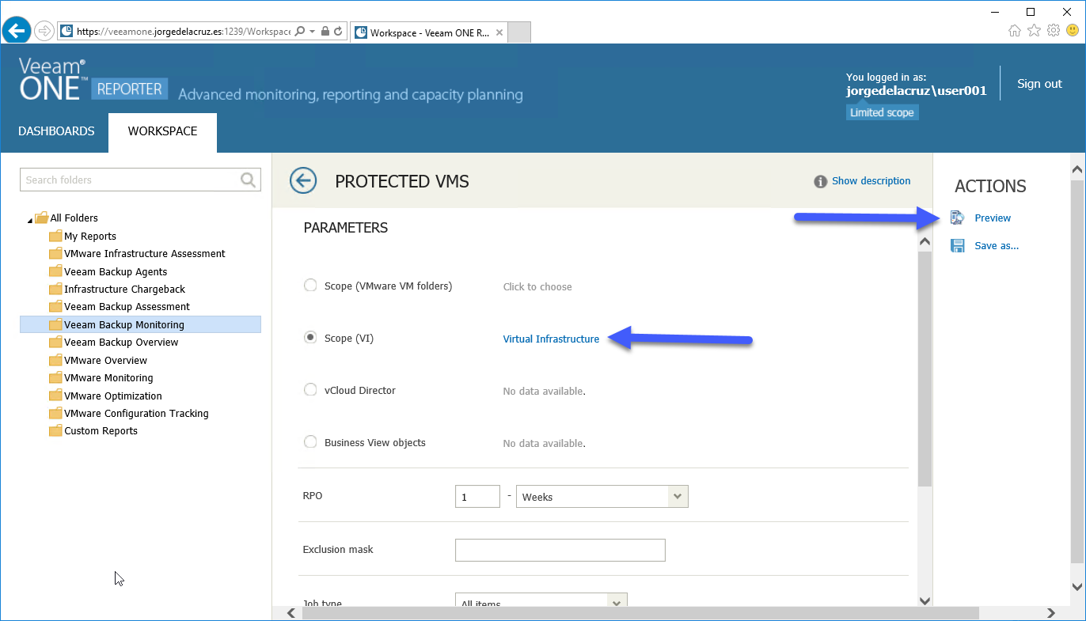Click the lock security icon in the address bar
This screenshot has height=621, width=1086.
(325, 32)
